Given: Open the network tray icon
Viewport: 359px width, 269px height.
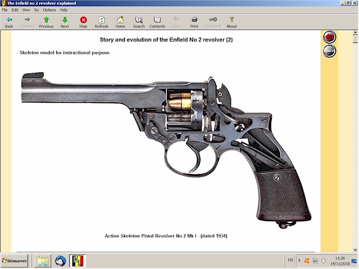Looking at the screenshot, I should pos(315,261).
